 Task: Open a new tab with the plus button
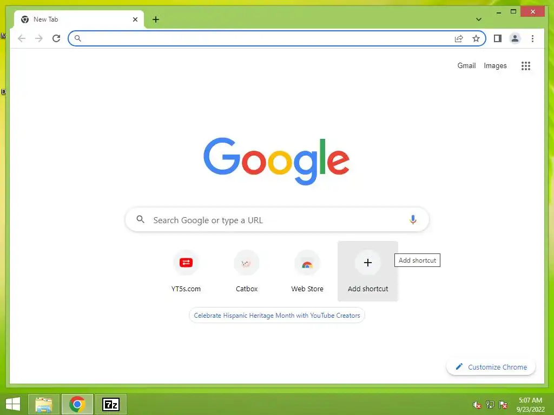pyautogui.click(x=155, y=19)
